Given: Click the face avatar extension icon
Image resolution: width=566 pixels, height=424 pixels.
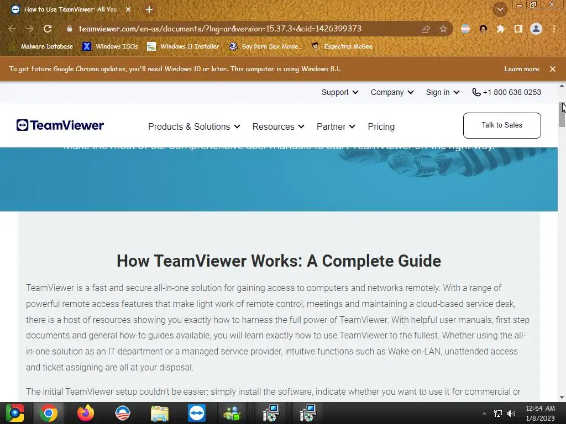Looking at the screenshot, I should click(x=483, y=29).
